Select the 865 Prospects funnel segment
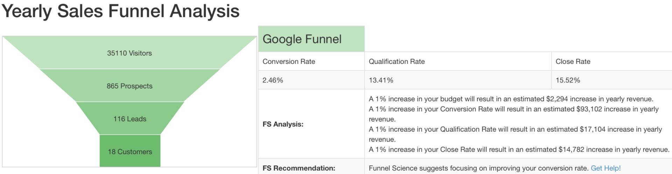Viewport: 672px width, 174px height. coord(129,86)
